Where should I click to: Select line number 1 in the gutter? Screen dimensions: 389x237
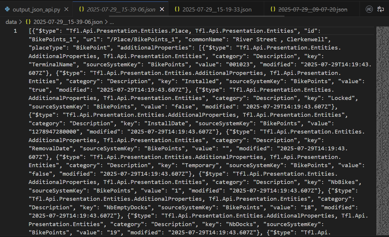(x=15, y=31)
